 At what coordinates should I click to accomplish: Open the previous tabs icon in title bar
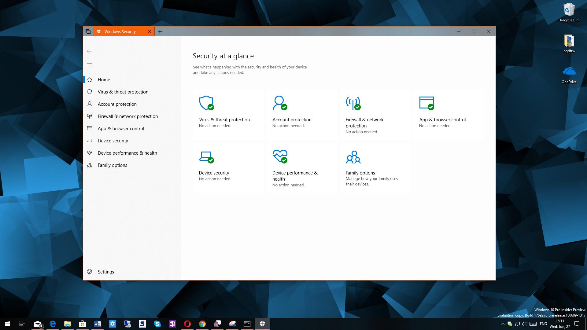(x=88, y=31)
